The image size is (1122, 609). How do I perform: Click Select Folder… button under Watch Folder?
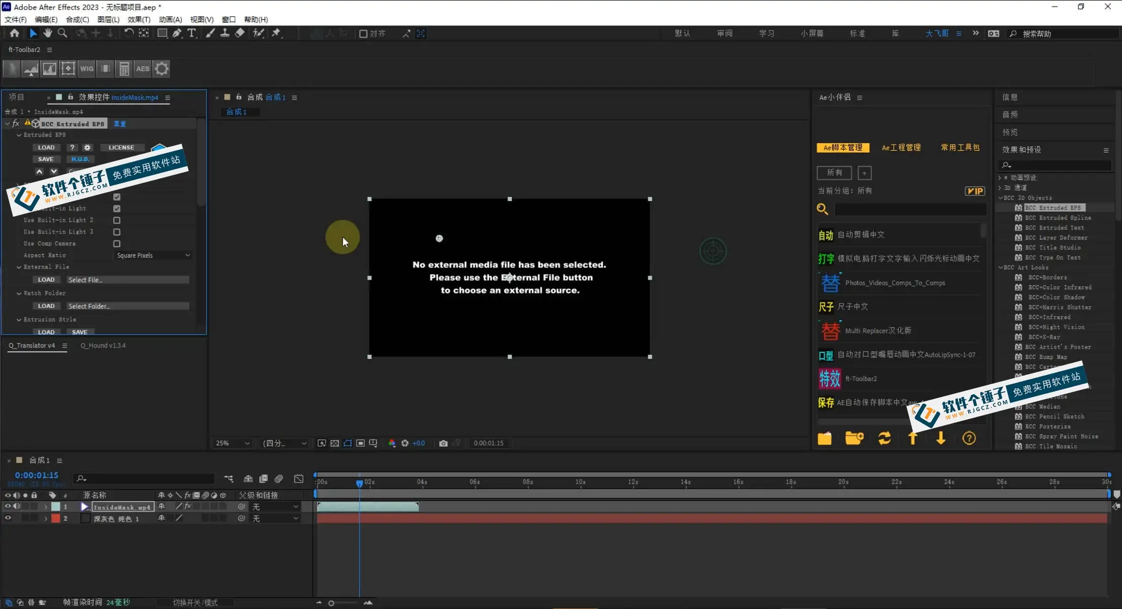click(128, 306)
